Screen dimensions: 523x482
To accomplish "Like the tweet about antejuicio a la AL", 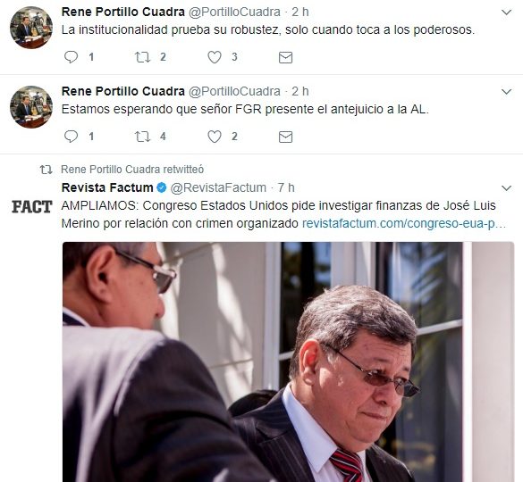I will click(x=215, y=137).
